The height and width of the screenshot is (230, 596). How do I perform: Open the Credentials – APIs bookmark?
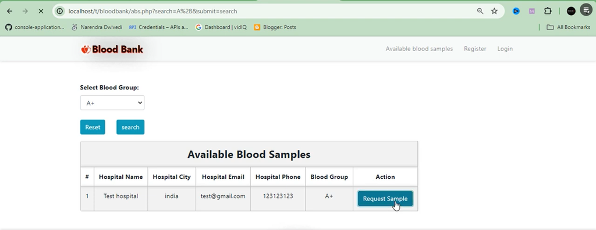(158, 27)
